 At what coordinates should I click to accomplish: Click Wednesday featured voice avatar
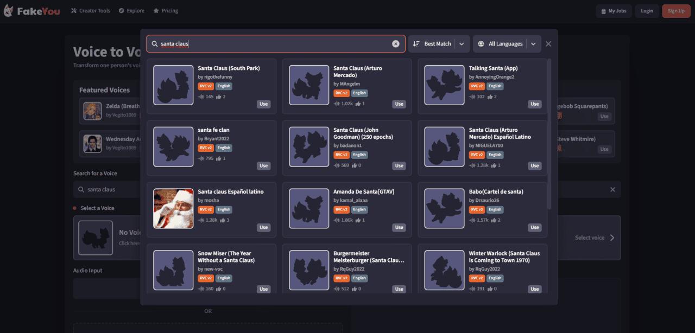coord(92,144)
